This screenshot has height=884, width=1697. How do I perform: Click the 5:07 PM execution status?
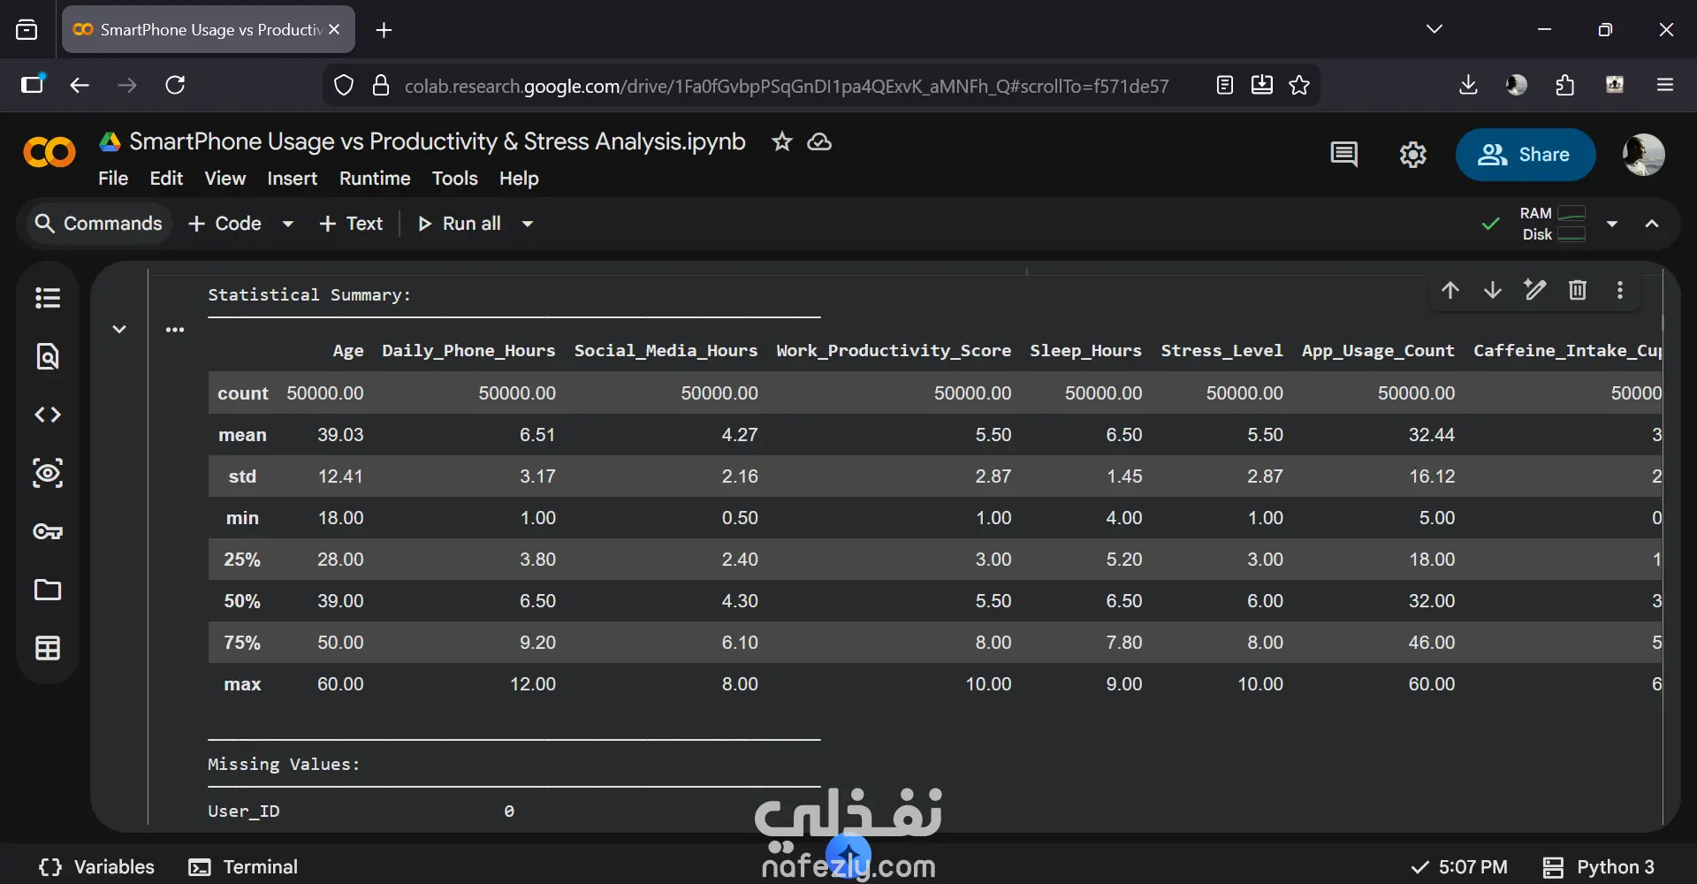1459,867
